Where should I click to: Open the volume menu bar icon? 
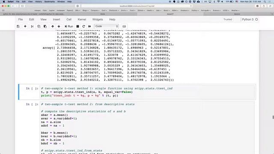[222, 2]
